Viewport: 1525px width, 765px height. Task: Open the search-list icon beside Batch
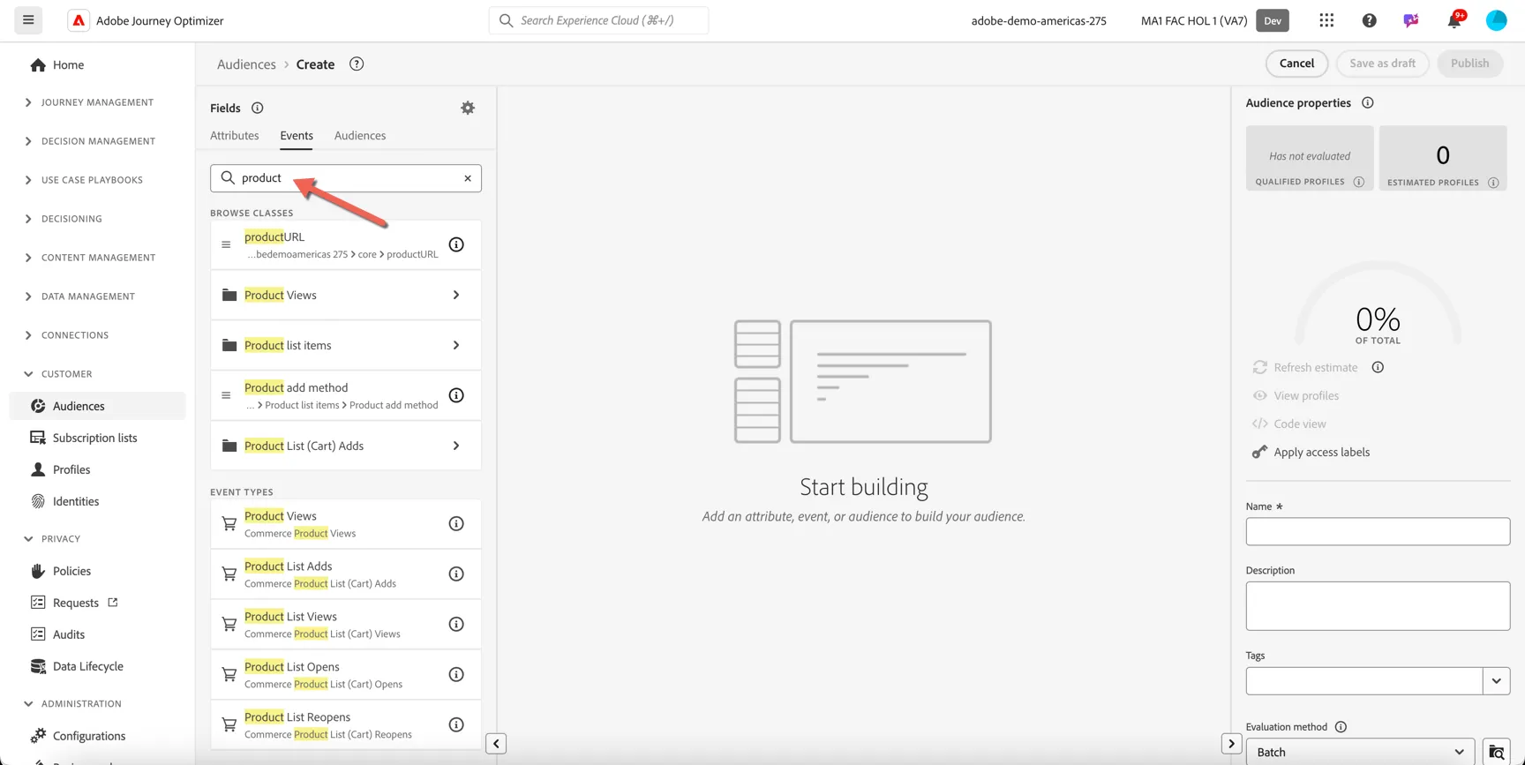click(x=1497, y=752)
